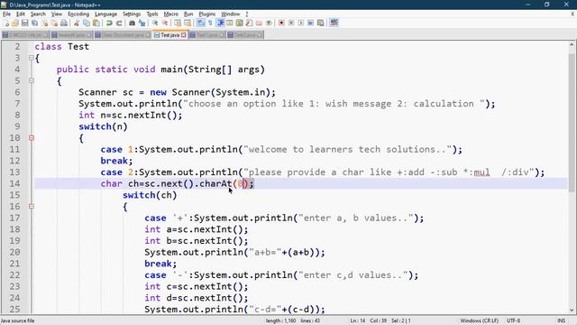Click Ln : 14 in status bar
Viewport: 577px width, 325px height.
click(x=358, y=320)
